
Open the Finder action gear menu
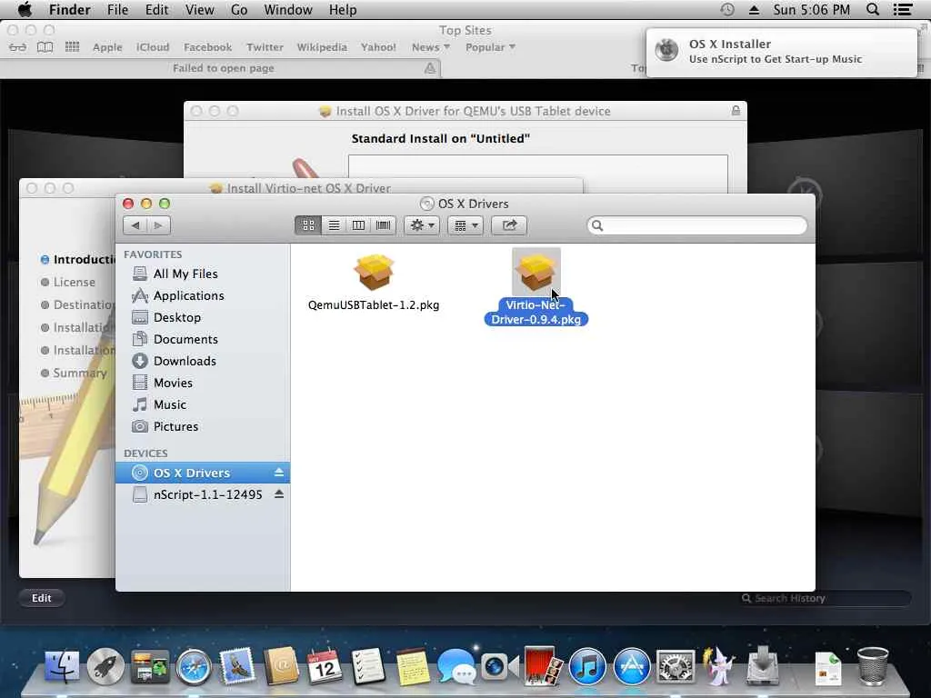tap(422, 225)
